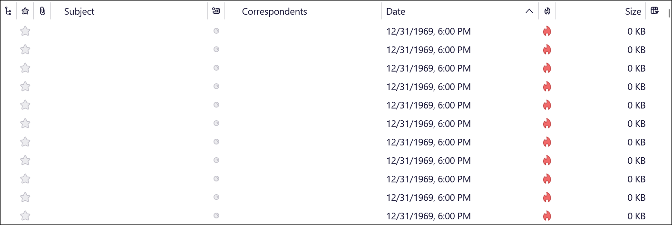This screenshot has height=225, width=672.
Task: Toggle read status dot in second row
Action: pyautogui.click(x=216, y=49)
